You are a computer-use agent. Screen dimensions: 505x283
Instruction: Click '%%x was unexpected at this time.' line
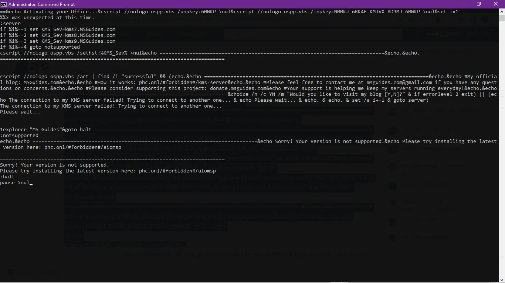[47, 18]
